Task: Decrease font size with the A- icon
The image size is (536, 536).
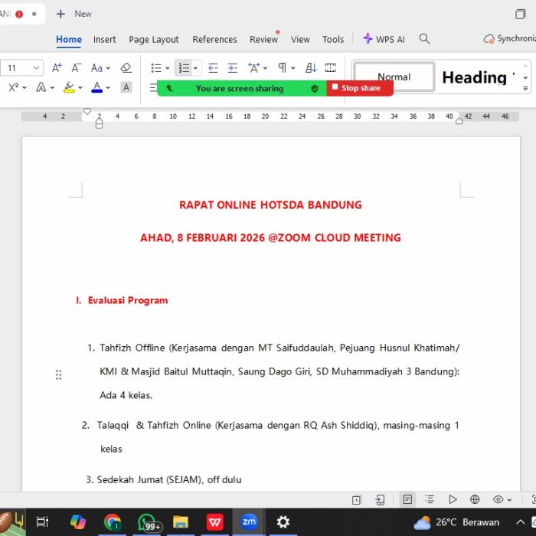Action: [x=77, y=67]
